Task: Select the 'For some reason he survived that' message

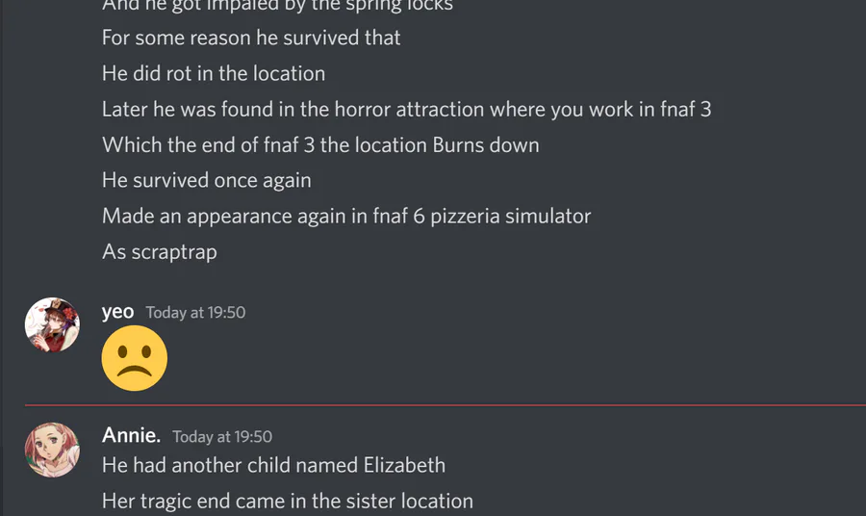Action: (x=251, y=39)
